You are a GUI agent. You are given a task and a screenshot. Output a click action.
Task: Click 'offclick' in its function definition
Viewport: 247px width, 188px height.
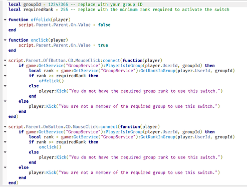[41, 20]
